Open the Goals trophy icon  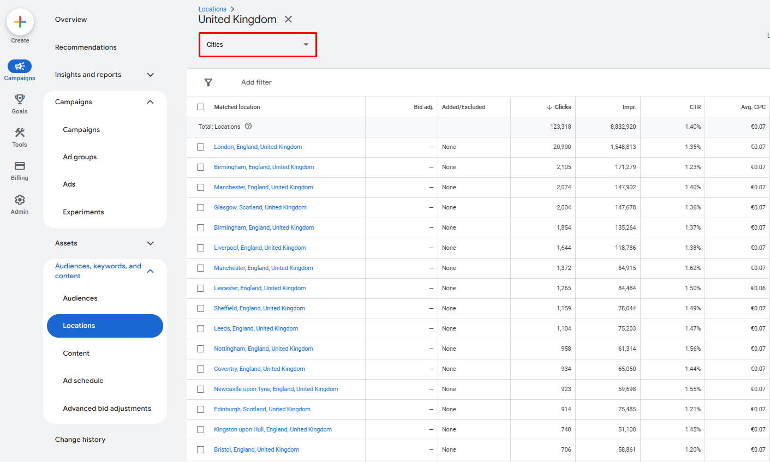pos(20,99)
